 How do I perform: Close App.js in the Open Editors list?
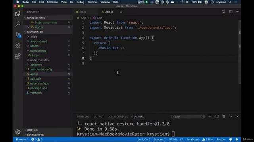pos(29,27)
